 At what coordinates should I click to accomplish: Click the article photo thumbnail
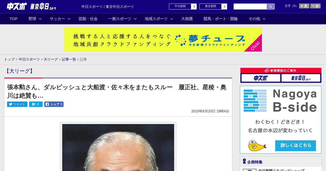coord(118,147)
